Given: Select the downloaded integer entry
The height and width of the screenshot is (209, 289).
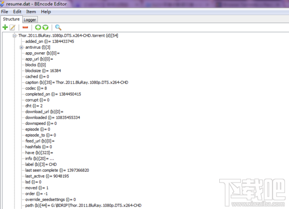Looking at the screenshot, I should point(53,117).
